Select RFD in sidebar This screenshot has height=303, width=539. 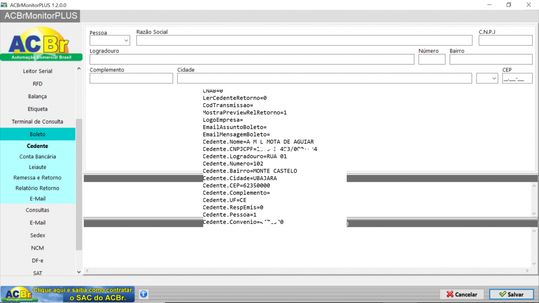37,84
